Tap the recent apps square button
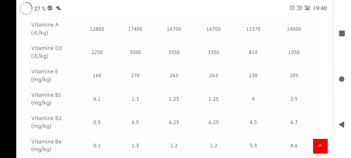 (x=342, y=34)
